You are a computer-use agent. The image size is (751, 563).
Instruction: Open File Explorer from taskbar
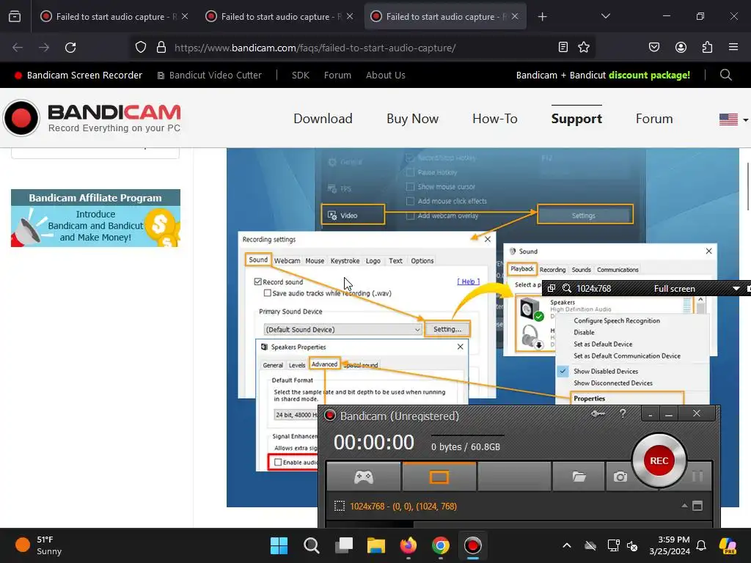[x=376, y=545]
